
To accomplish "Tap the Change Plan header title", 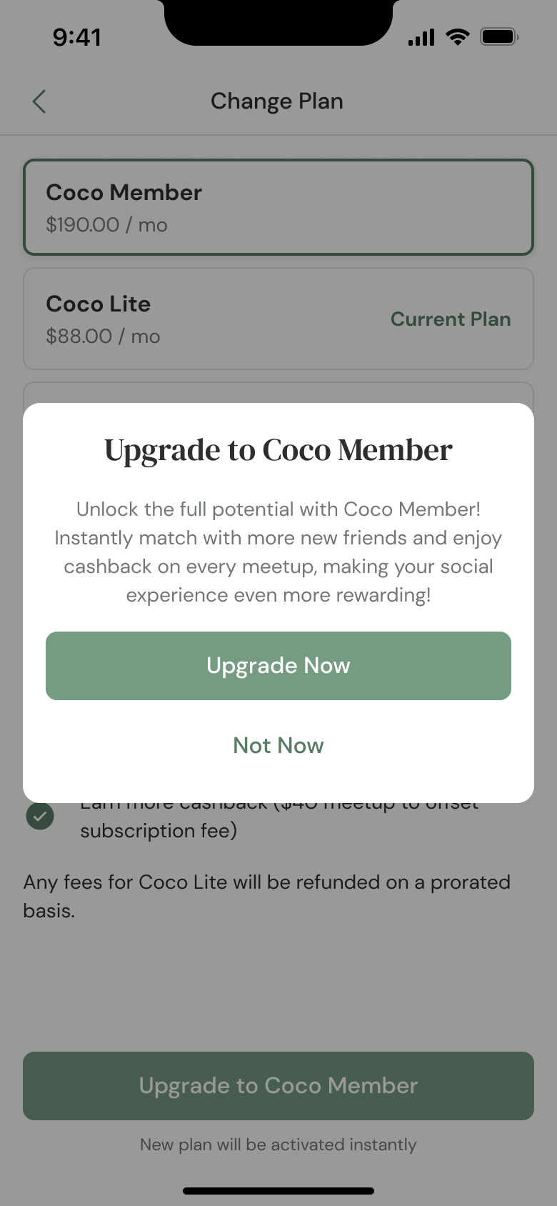I will click(277, 101).
